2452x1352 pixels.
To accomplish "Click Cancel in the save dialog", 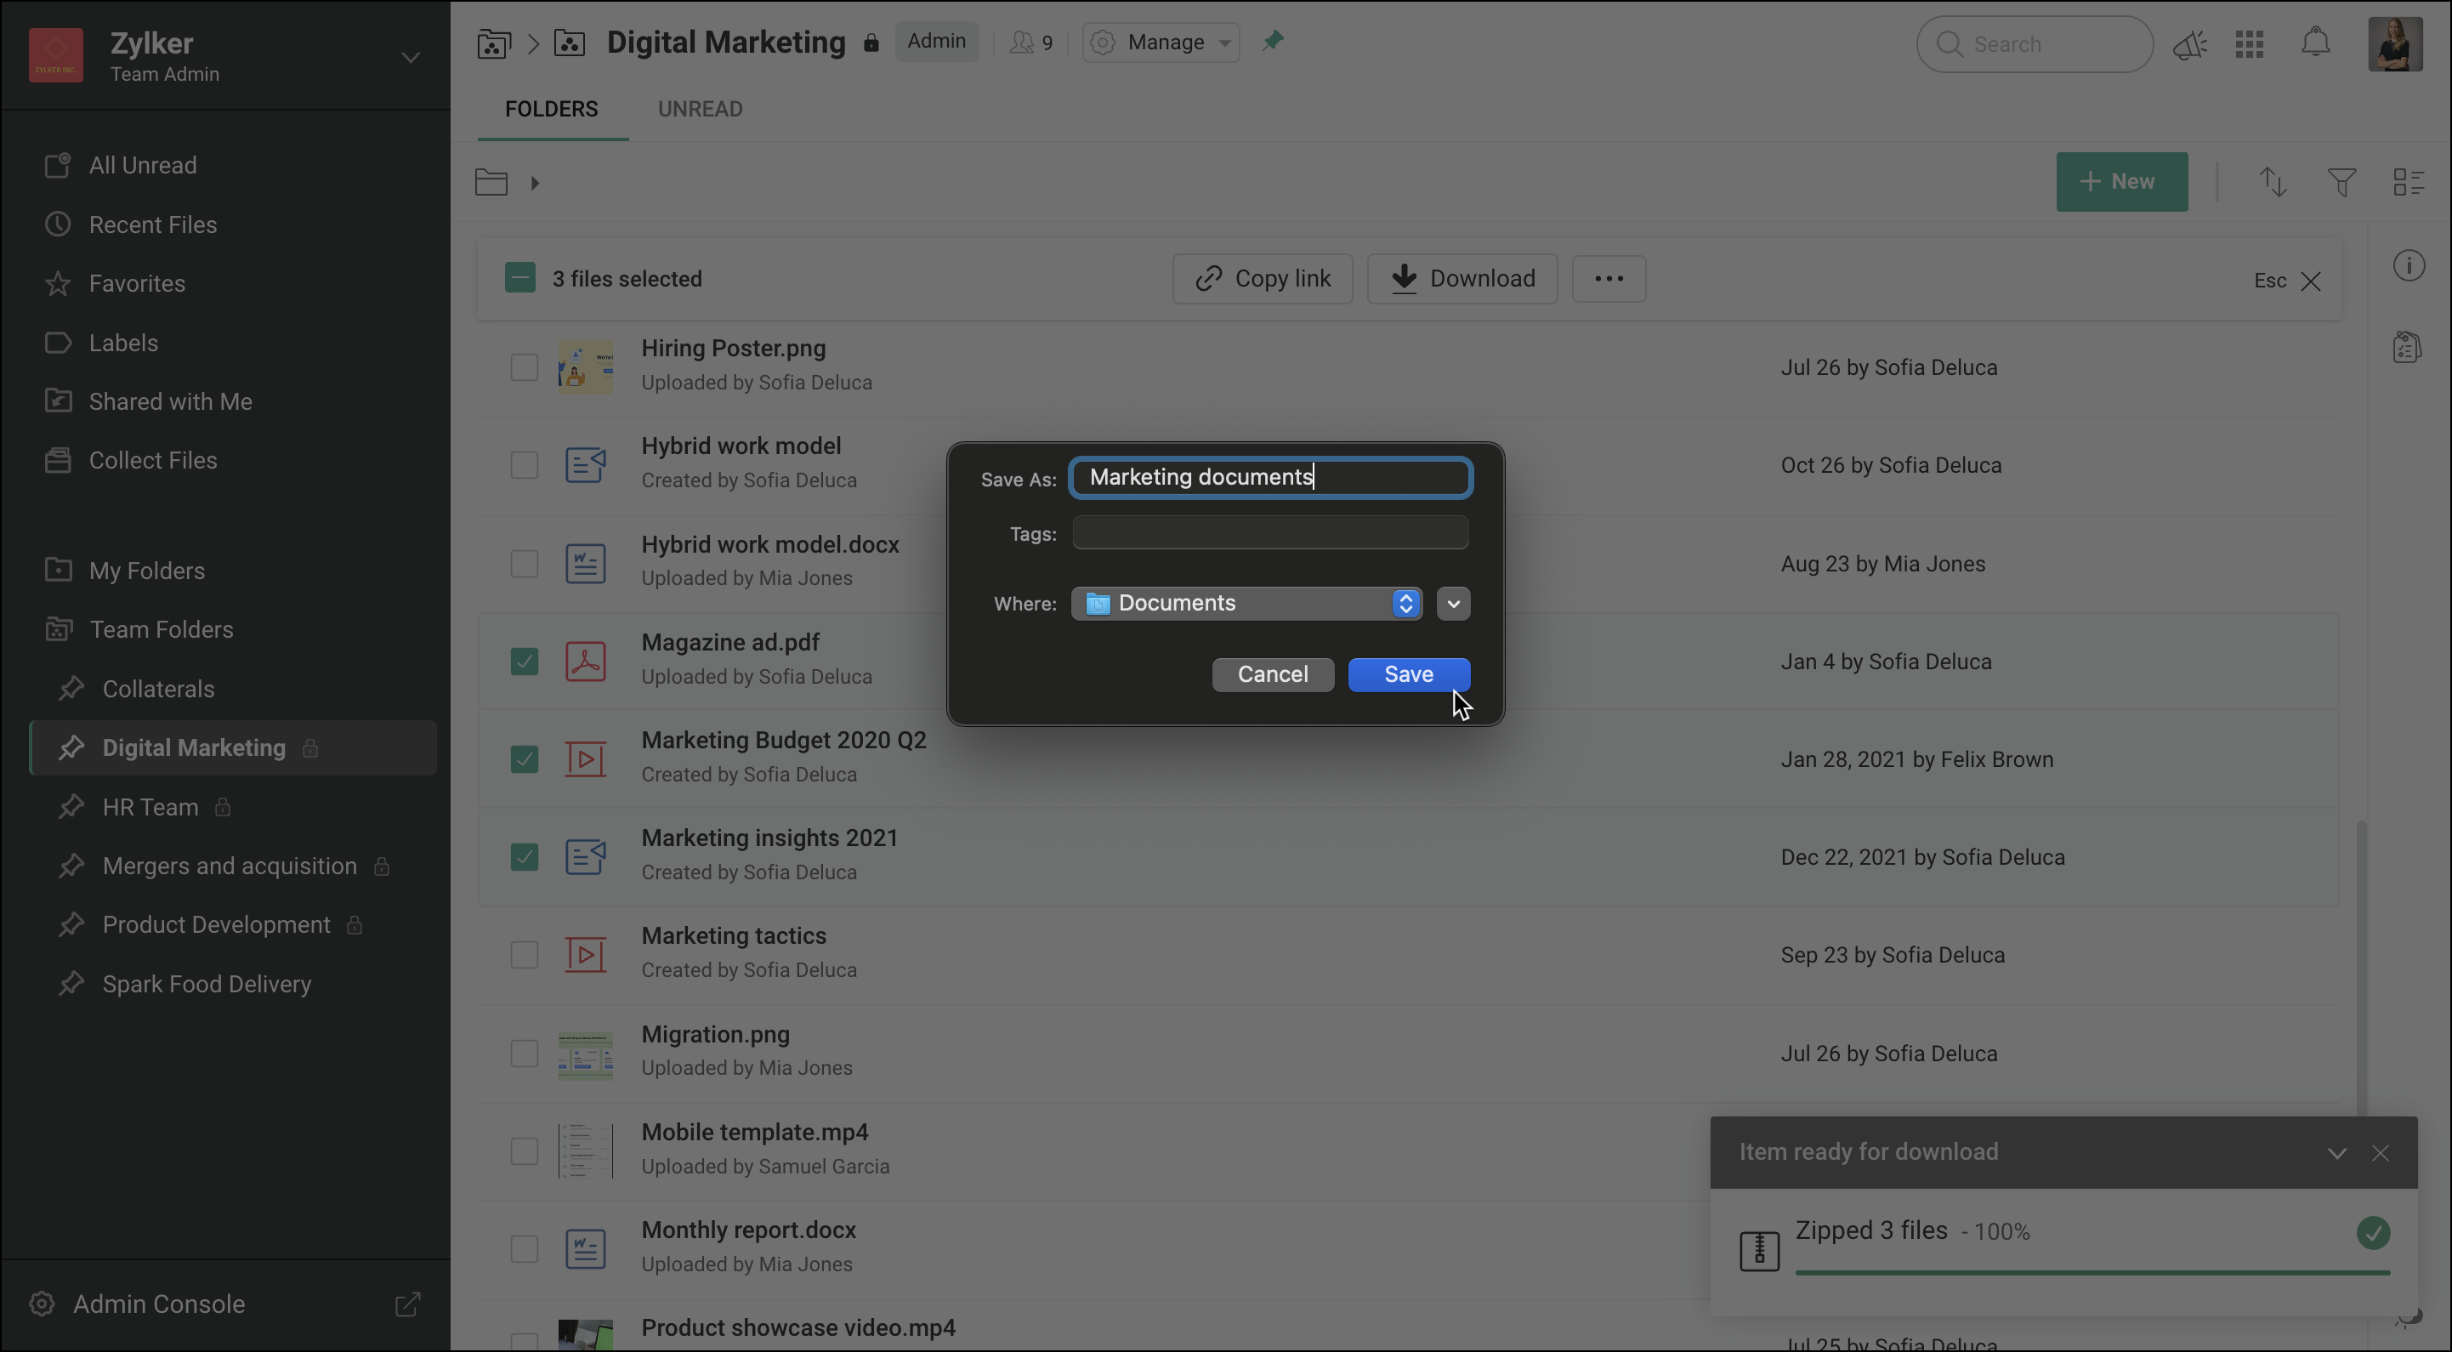I will point(1273,674).
